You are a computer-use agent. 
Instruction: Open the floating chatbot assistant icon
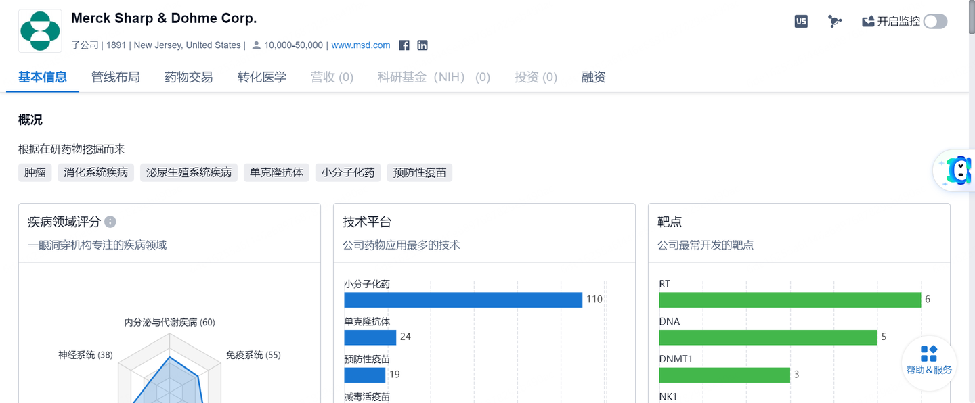[957, 170]
